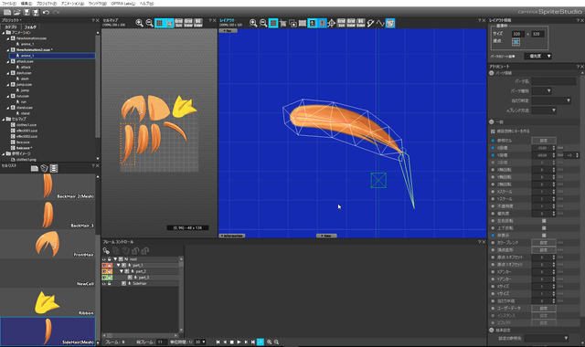The width and height of the screenshot is (585, 347).
Task: Toggle visibility of part_1
Action: 104,266
